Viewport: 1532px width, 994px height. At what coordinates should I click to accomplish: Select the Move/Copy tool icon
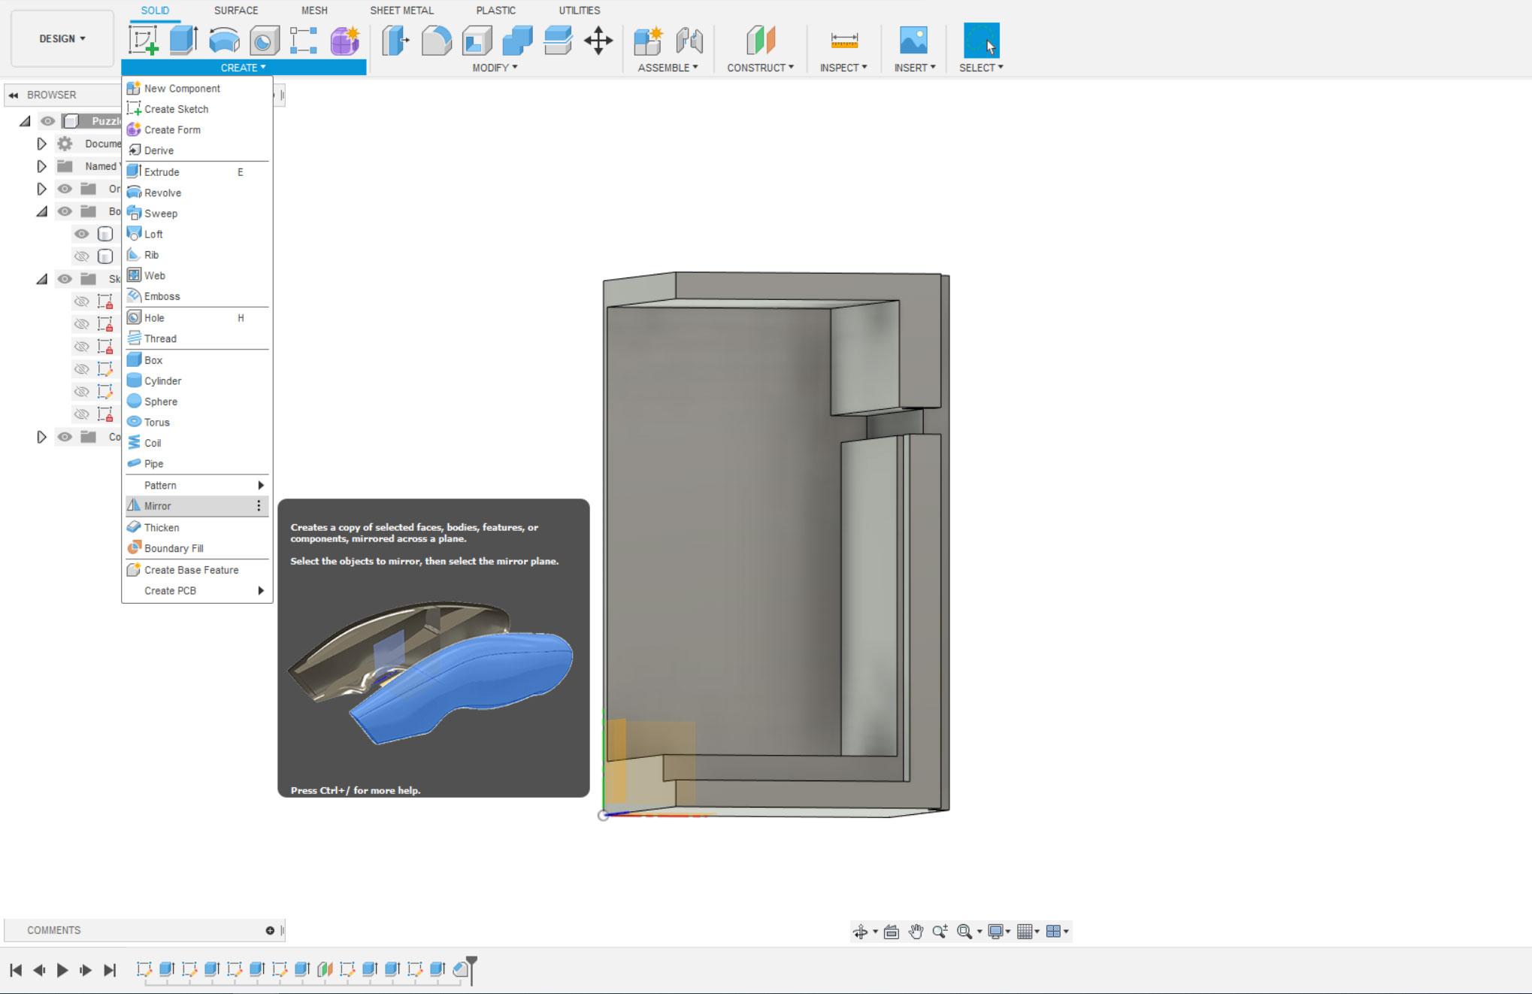pyautogui.click(x=598, y=41)
